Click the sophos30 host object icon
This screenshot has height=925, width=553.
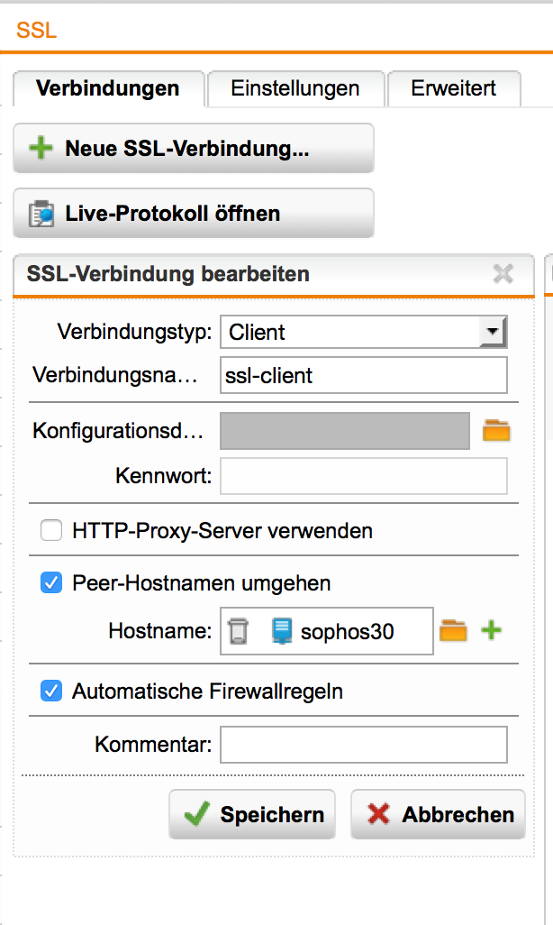(282, 631)
